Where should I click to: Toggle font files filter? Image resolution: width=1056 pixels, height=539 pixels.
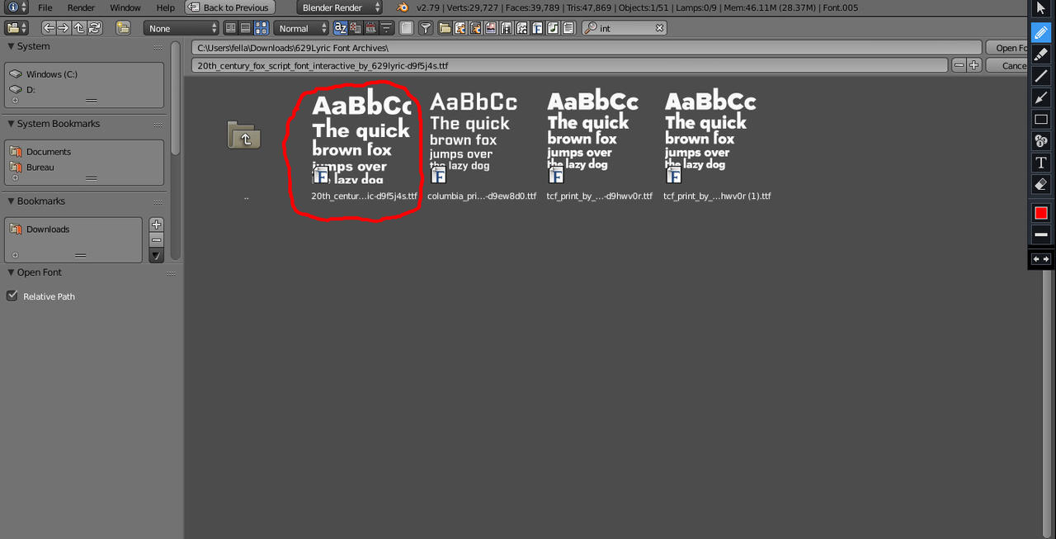pos(537,28)
